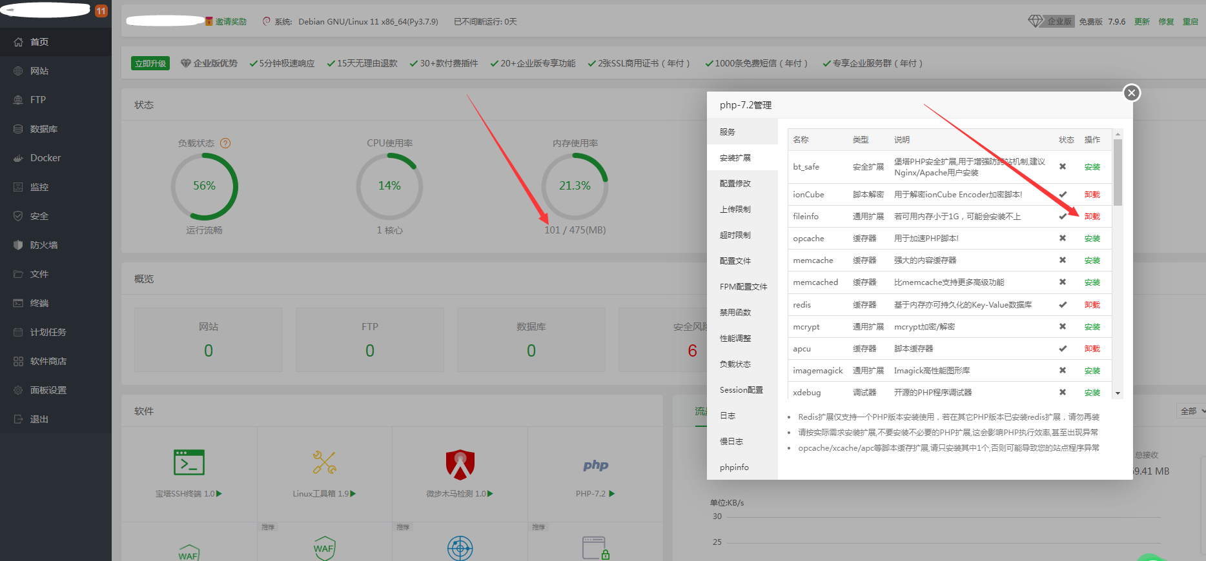The image size is (1206, 561).
Task: Click the 立即升级 upgrade button
Action: (150, 63)
